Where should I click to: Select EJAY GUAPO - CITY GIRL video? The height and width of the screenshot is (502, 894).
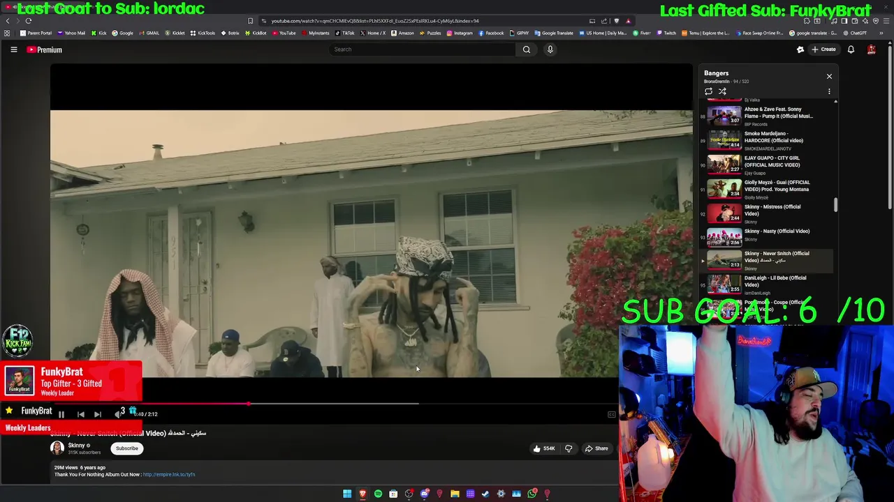coord(766,164)
